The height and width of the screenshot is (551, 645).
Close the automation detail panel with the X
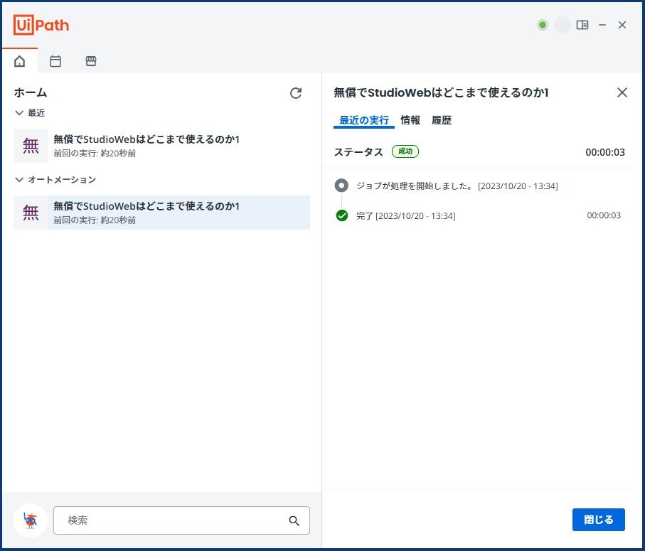coord(622,92)
